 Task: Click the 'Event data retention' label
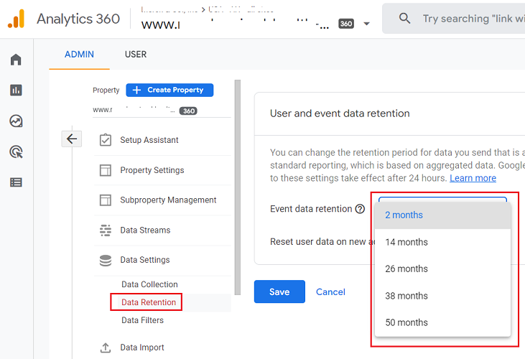311,209
